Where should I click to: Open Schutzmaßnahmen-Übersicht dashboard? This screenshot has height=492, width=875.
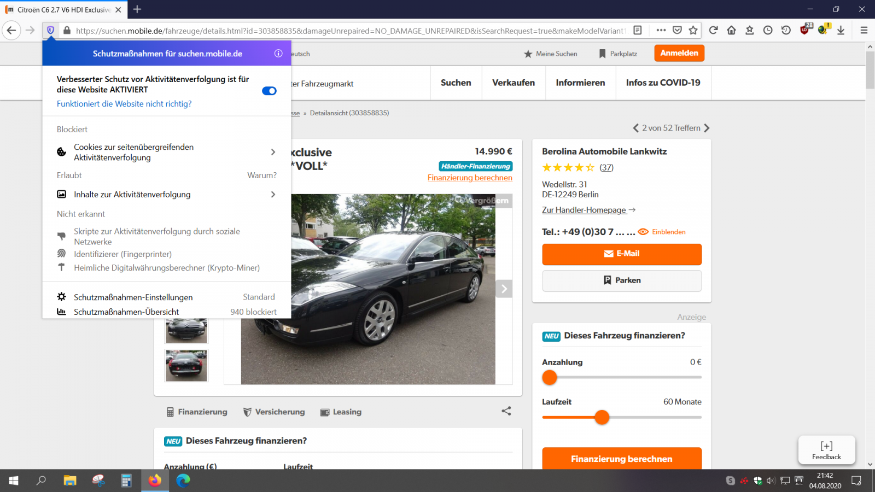tap(167, 312)
